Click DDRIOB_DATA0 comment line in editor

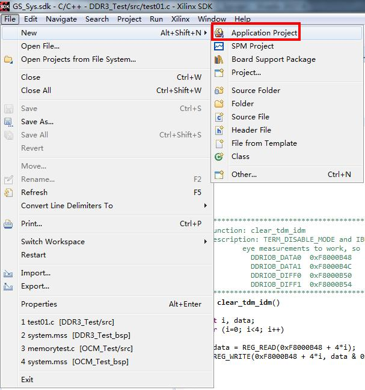click(301, 257)
